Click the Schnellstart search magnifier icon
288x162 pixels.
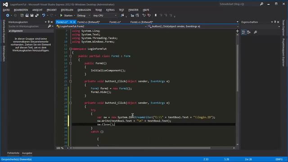coord(261,4)
